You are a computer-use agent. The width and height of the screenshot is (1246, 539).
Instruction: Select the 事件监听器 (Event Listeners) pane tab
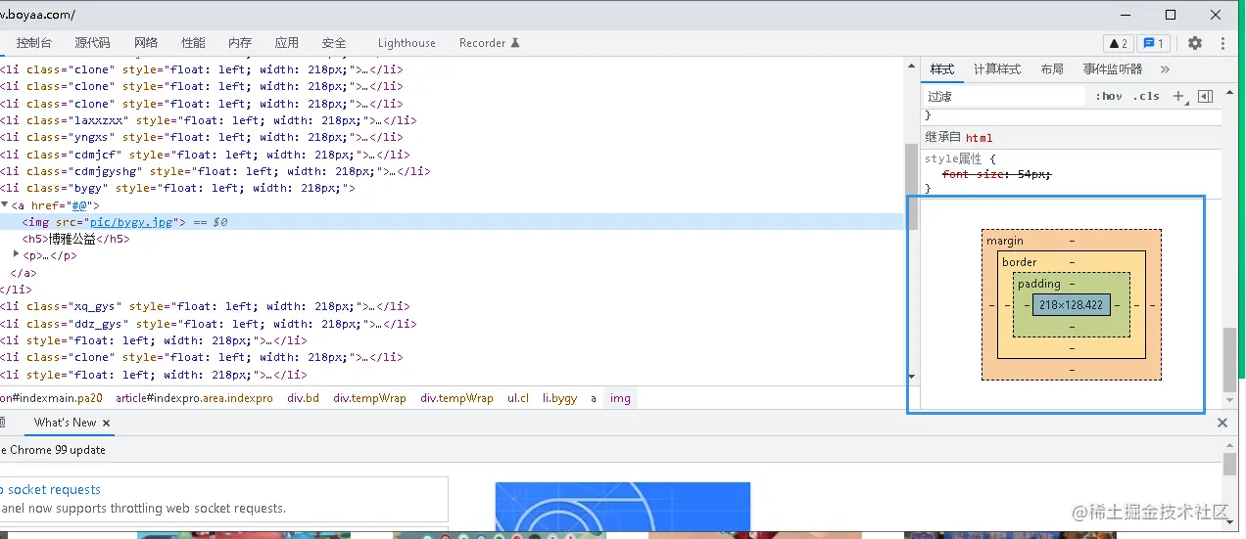1113,69
